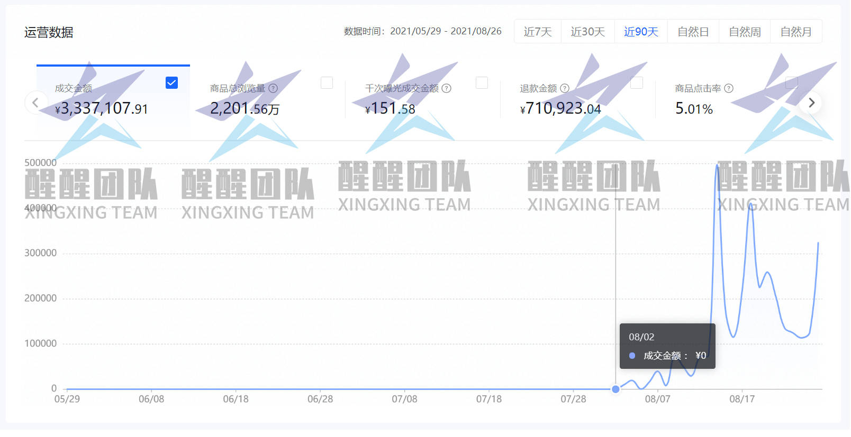Enable the 千次曝光成交金额 checkbox

[x=482, y=82]
